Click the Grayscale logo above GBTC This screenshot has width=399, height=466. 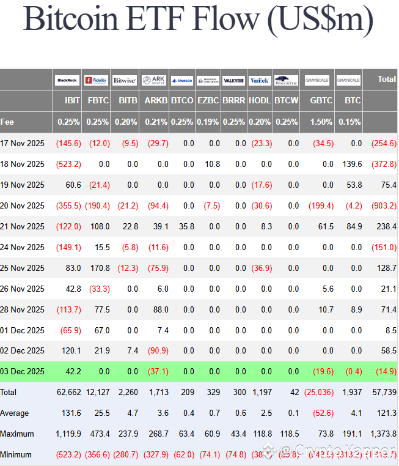tap(317, 80)
